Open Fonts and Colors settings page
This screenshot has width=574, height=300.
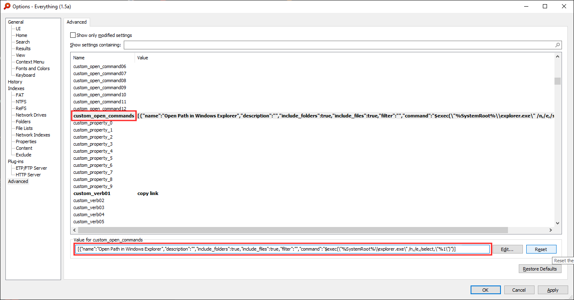click(x=32, y=68)
